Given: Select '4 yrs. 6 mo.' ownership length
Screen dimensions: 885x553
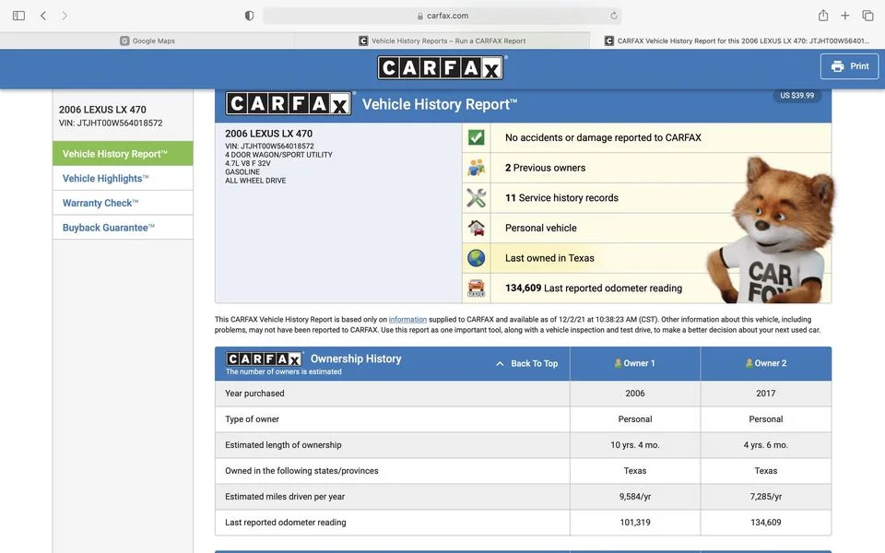Looking at the screenshot, I should click(766, 444).
